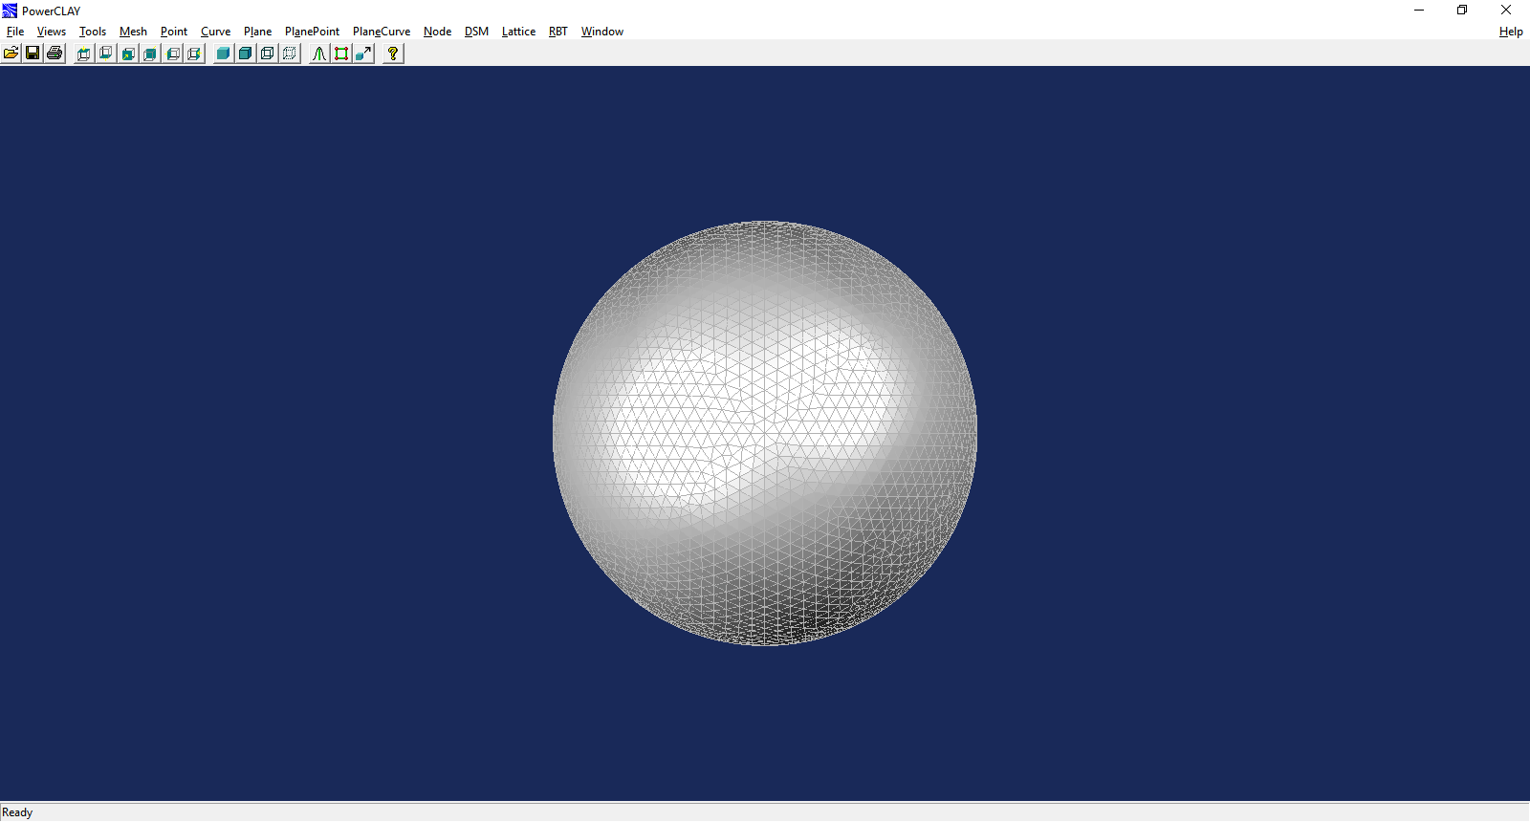1530x822 pixels.
Task: Open the File menu
Action: coord(15,32)
